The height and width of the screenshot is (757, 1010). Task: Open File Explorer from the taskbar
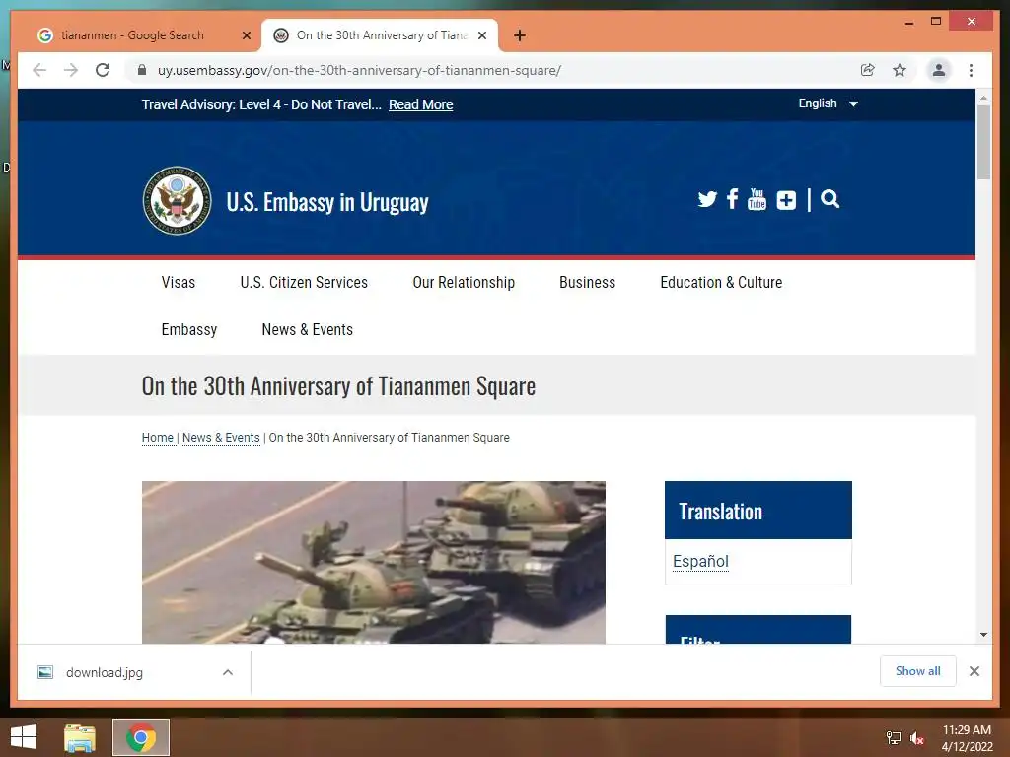click(80, 737)
